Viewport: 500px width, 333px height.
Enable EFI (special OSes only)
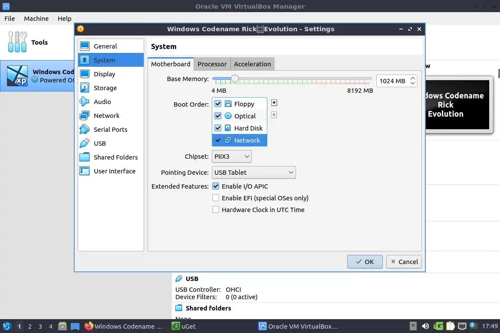[x=216, y=198]
